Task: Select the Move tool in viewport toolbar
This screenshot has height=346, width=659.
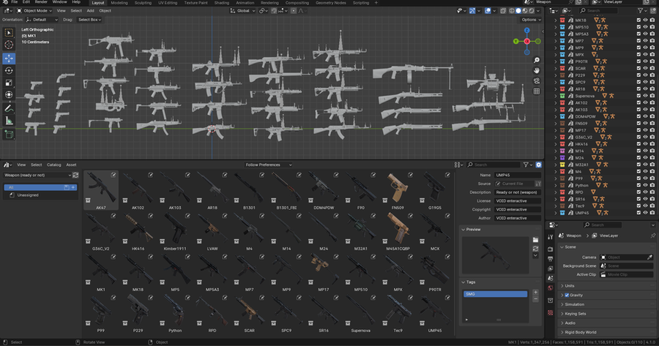Action: (9, 59)
